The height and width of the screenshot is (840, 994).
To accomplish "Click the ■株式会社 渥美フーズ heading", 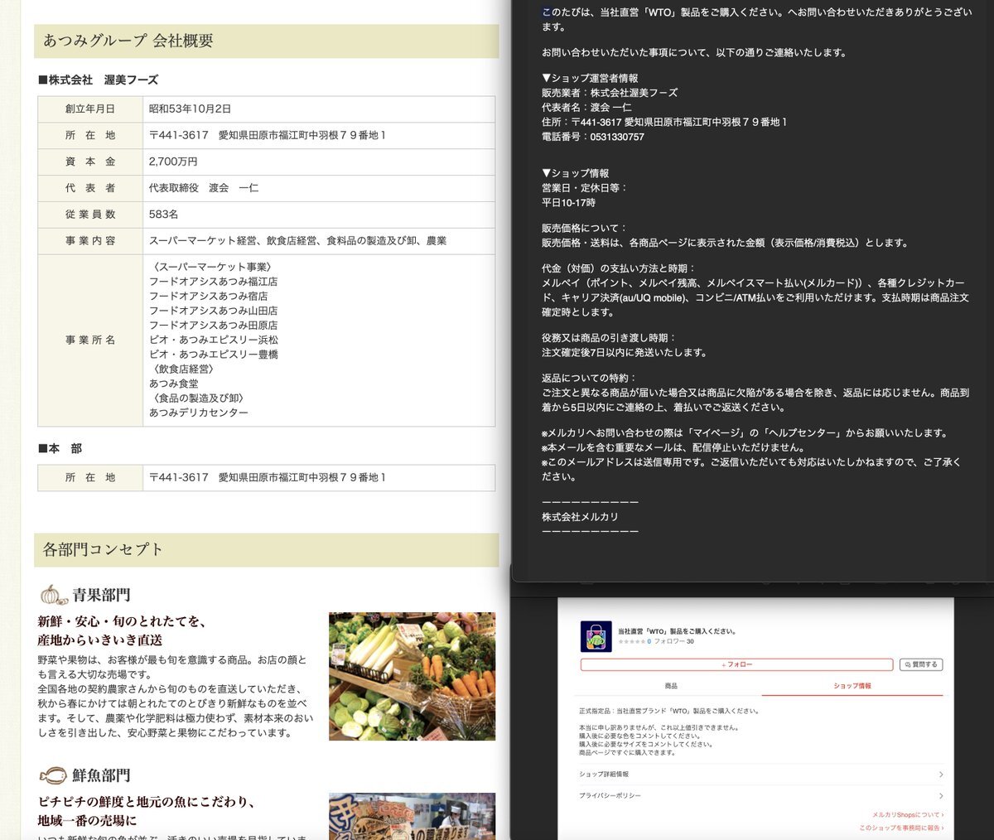I will (98, 80).
